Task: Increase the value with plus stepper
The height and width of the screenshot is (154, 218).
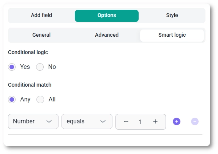Action: coord(155,121)
